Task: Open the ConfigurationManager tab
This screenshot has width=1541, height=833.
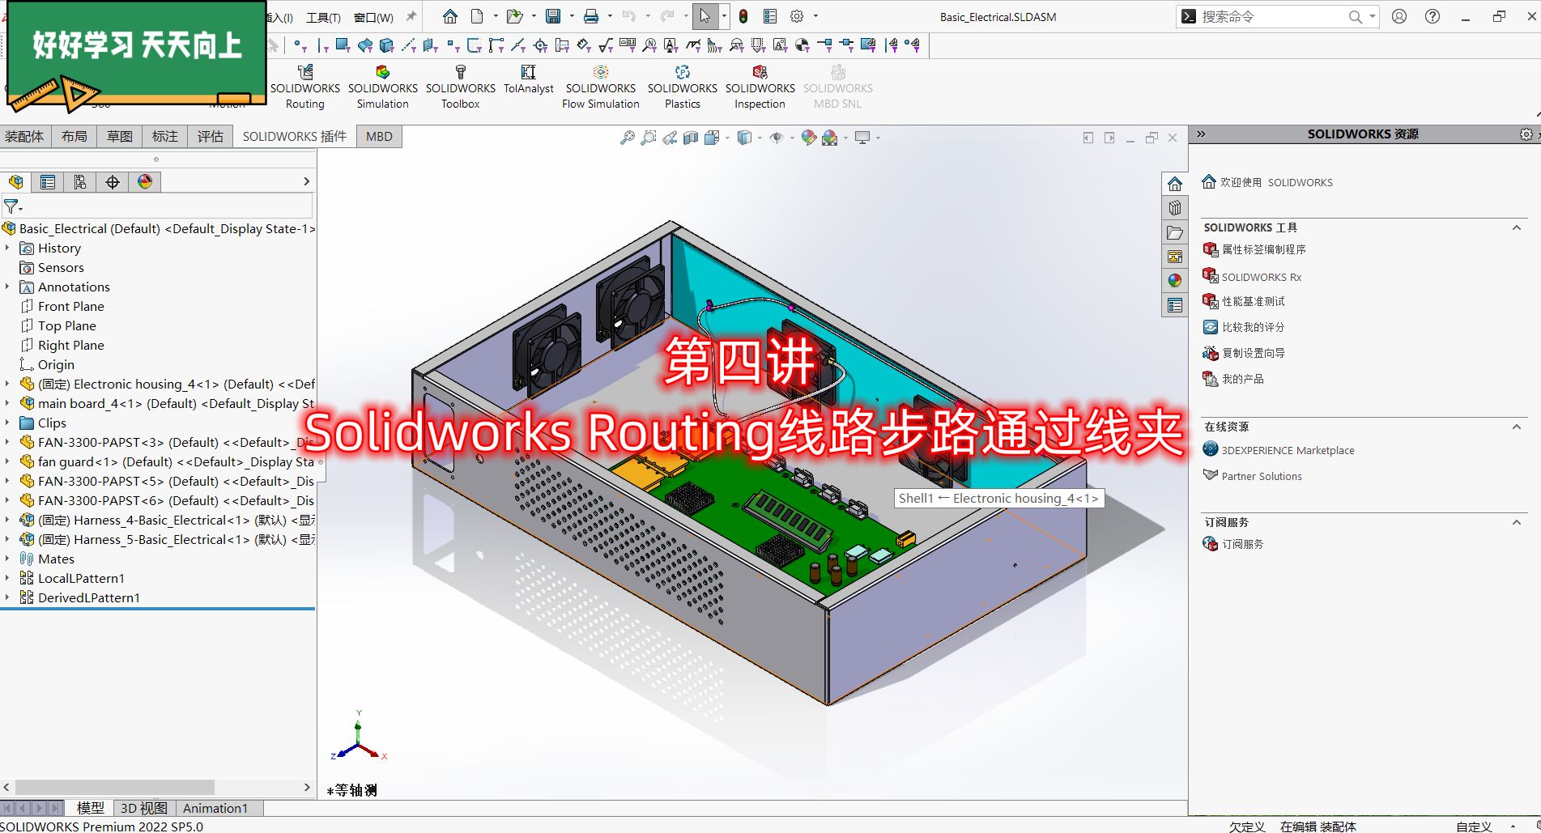Action: pos(79,181)
